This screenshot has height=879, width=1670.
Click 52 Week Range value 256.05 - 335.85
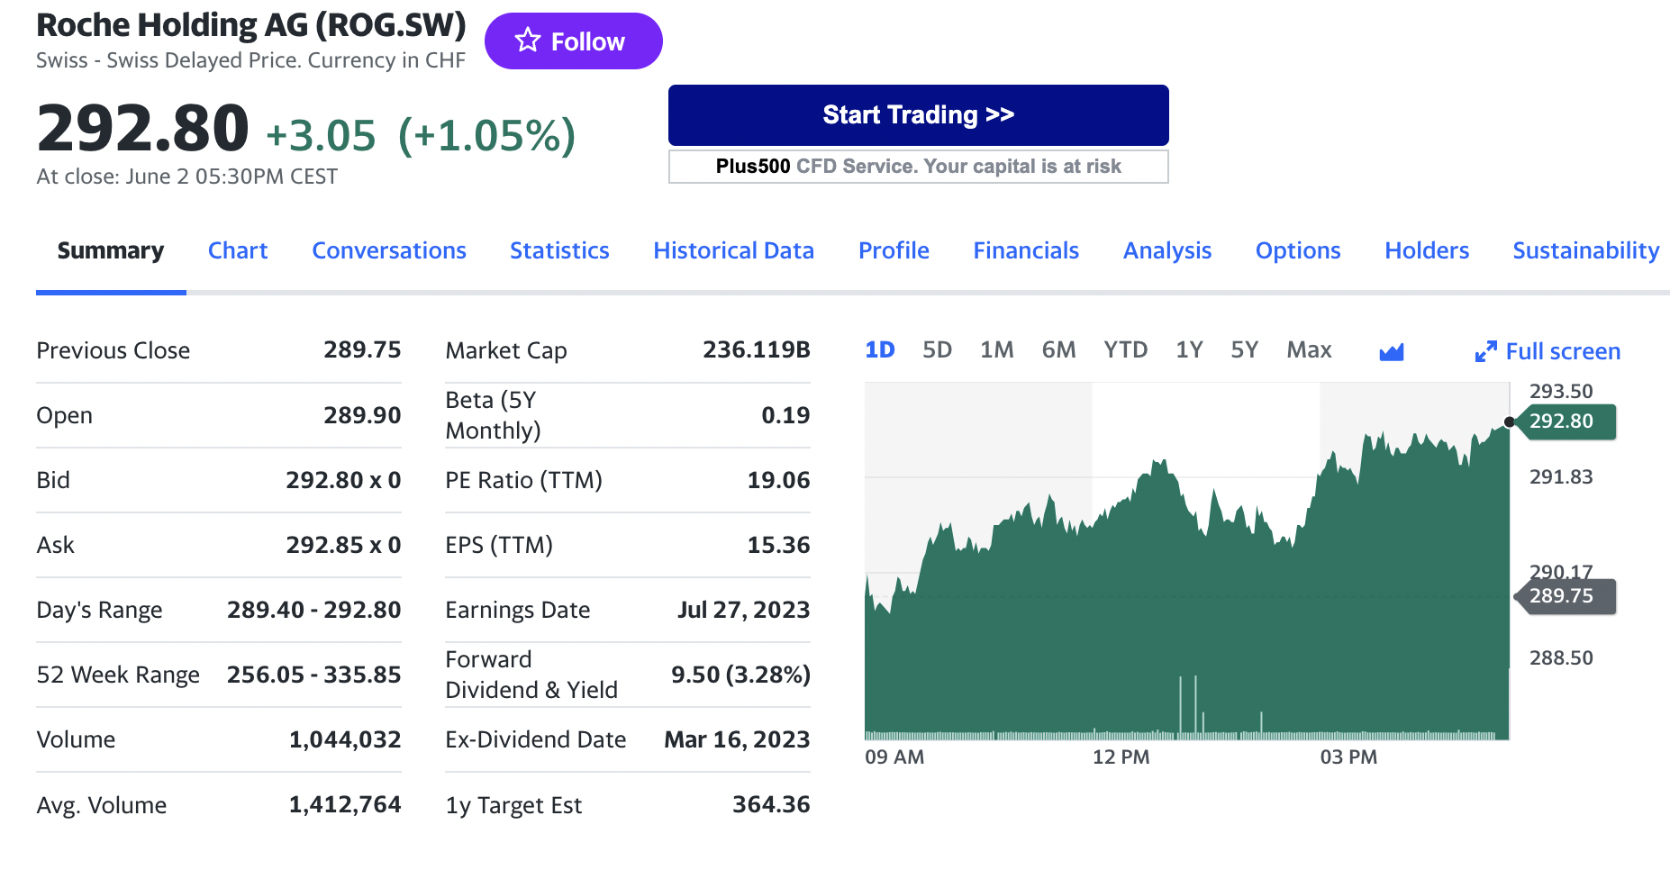click(x=313, y=675)
